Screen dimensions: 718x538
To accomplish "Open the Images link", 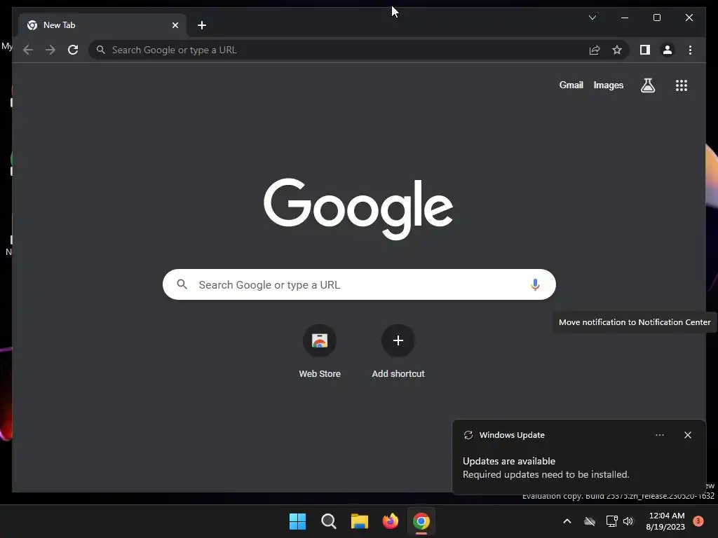I will pos(608,85).
